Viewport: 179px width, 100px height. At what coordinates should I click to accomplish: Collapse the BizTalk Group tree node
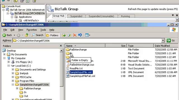click(x=8, y=13)
